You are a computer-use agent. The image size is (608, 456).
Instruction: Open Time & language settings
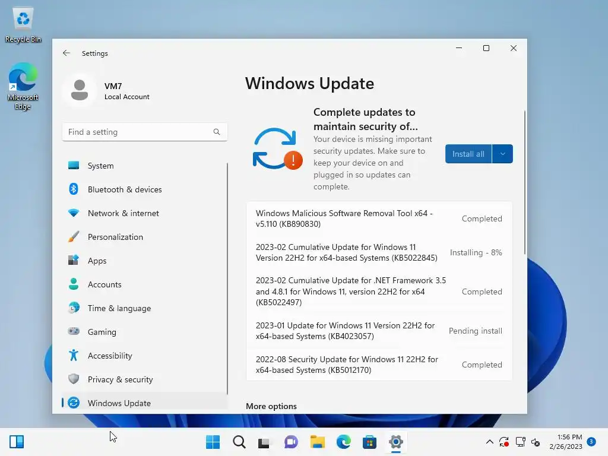[x=145, y=308]
